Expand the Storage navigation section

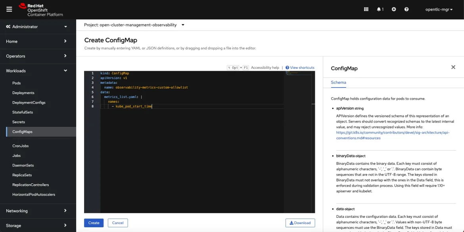(x=38, y=226)
